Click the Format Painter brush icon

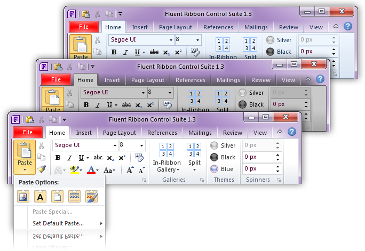click(x=42, y=169)
